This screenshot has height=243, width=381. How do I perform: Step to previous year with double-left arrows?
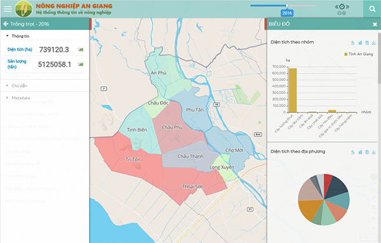(337, 7)
